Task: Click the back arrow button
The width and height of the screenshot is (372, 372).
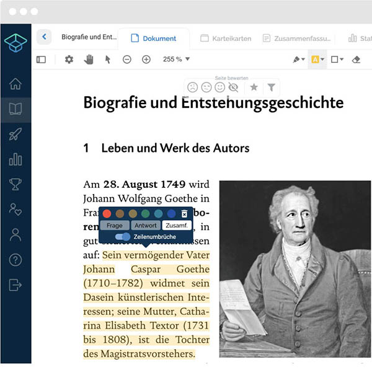Action: [44, 37]
